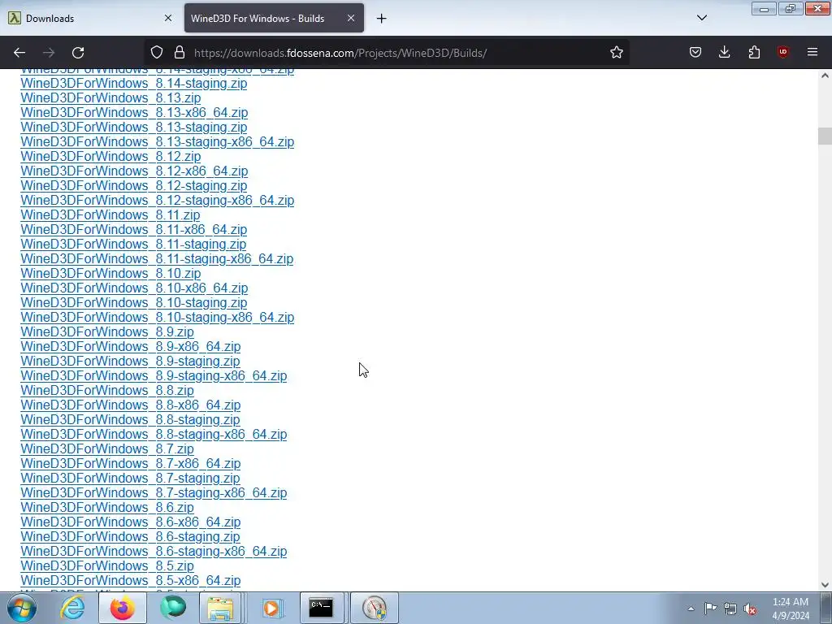Screen dimensions: 832x624
Task: Download WineD3DForWindows_8.13-x86_64.zip
Action: 134,112
